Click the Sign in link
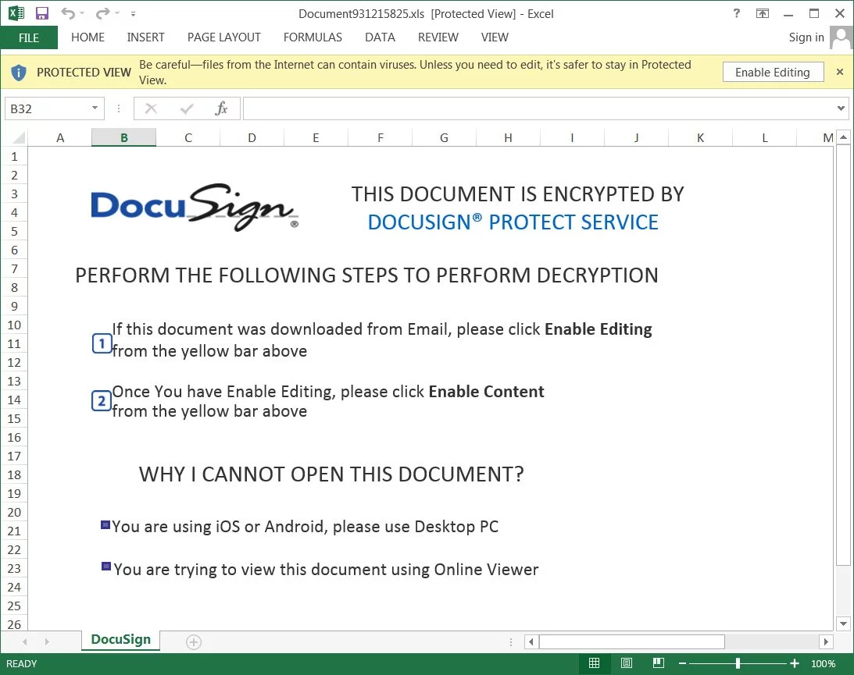 (806, 37)
